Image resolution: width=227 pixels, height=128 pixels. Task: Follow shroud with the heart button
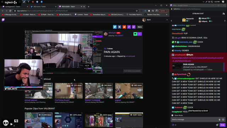pyautogui.click(x=135, y=34)
